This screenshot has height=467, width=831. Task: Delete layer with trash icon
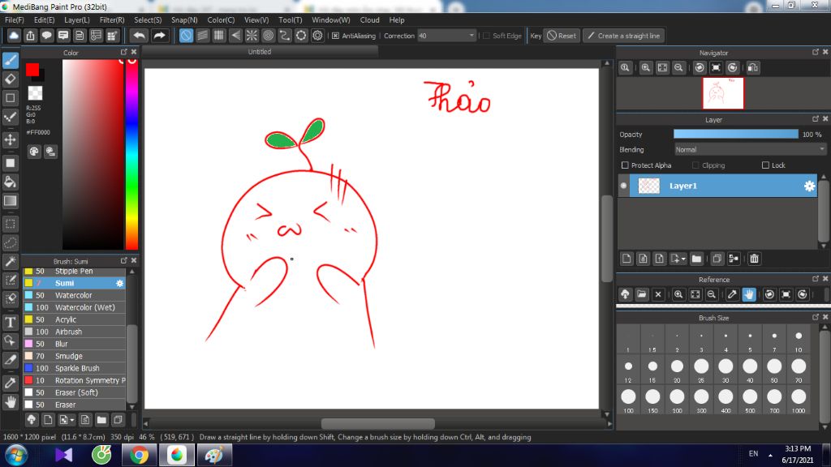[754, 259]
